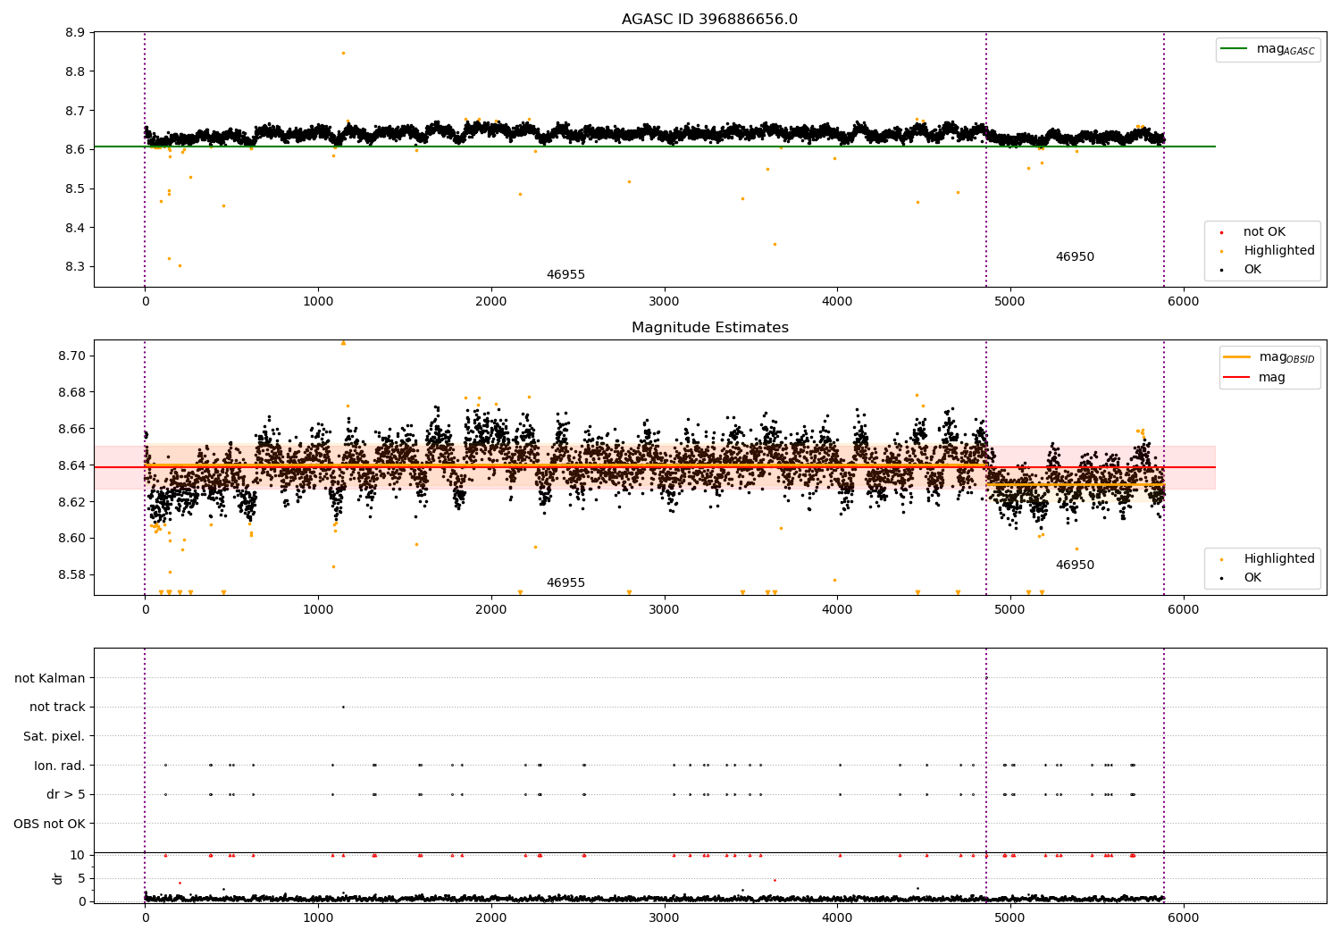Click the plot title AGASC ID 396886656.0
This screenshot has height=938, width=1340.
[x=709, y=20]
